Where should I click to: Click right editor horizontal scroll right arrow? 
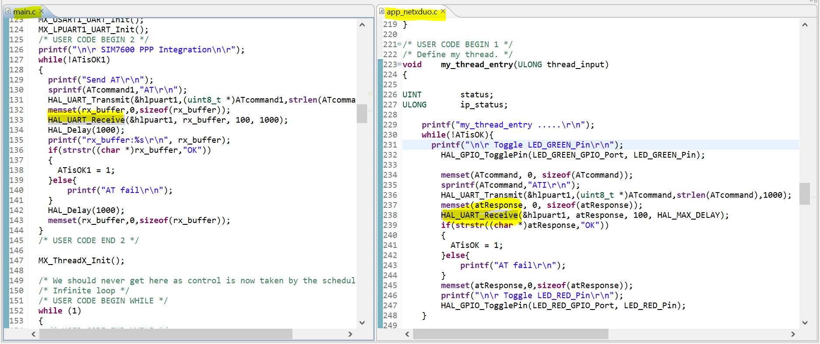793,334
